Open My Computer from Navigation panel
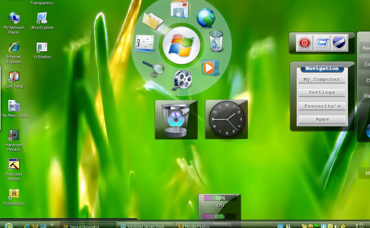This screenshot has height=228, width=370. [x=322, y=79]
